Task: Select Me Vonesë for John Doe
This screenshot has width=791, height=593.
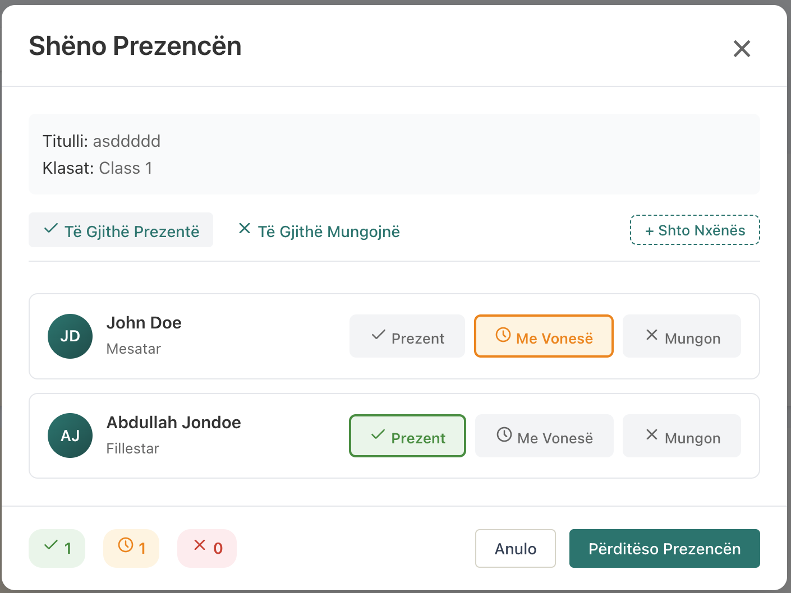Action: (544, 336)
